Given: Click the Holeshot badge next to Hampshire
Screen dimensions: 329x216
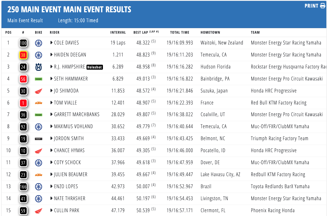Looking at the screenshot, I should pos(94,67).
